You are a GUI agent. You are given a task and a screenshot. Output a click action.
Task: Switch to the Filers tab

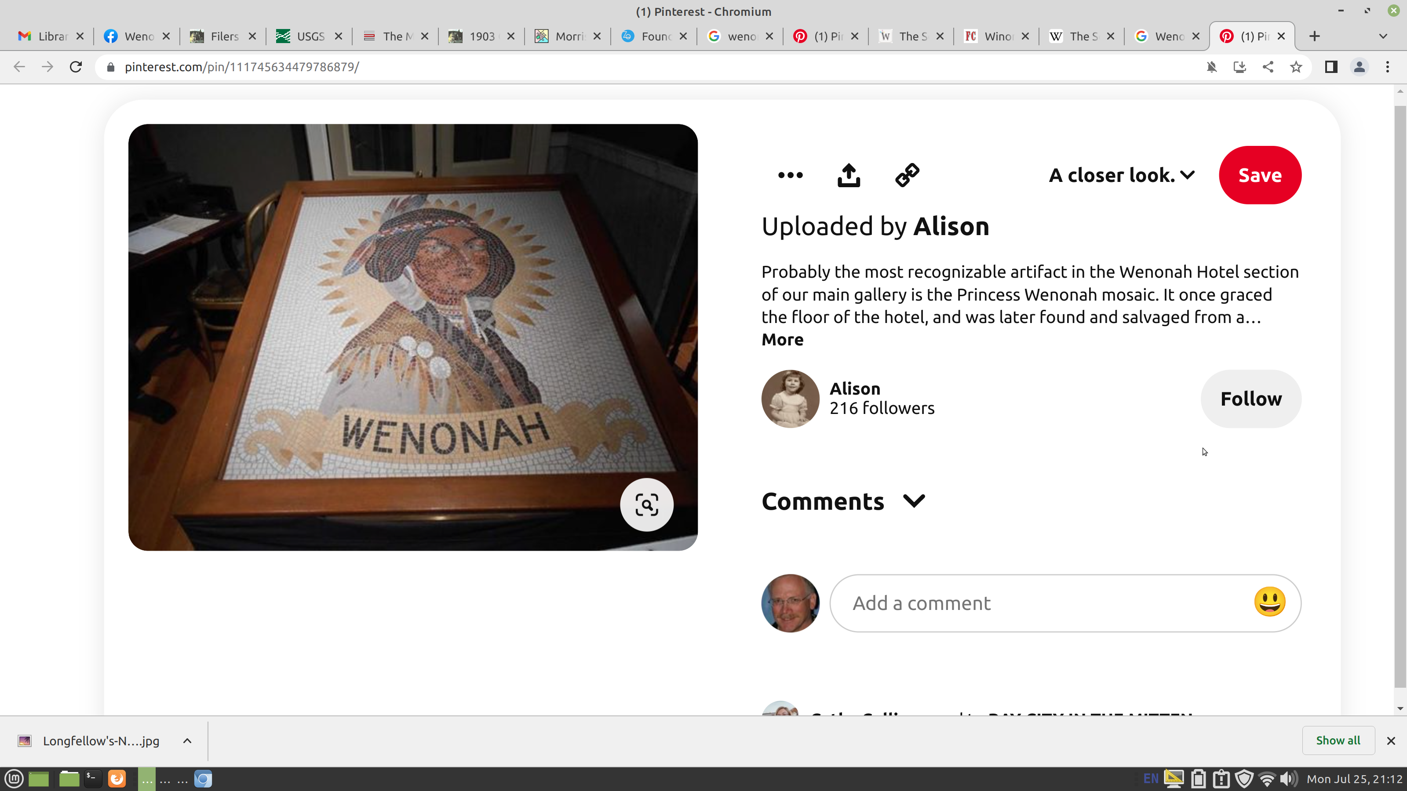[x=223, y=36]
